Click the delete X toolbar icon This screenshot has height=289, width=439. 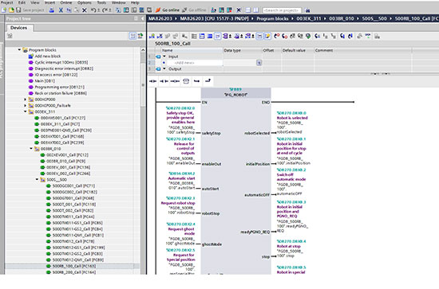(x=85, y=10)
